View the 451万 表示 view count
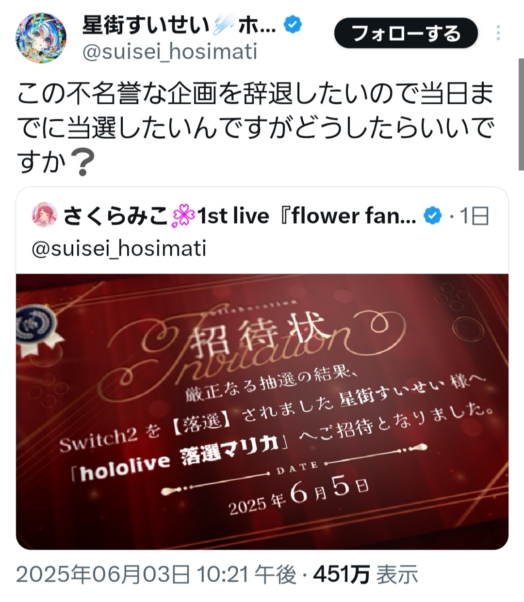Screen dimensions: 524x602 tap(365, 575)
